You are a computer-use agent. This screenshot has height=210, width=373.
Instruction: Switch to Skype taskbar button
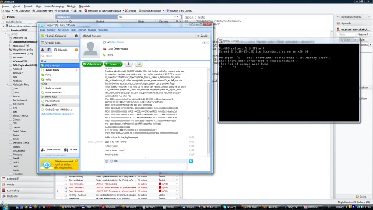tap(231, 207)
